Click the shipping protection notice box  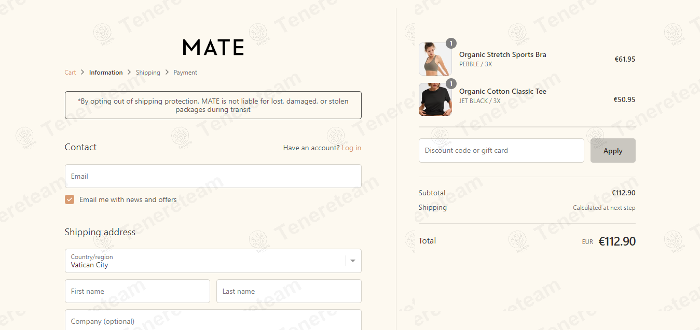[213, 105]
